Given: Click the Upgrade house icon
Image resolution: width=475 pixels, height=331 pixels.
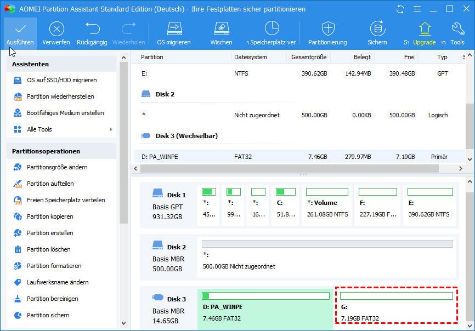Looking at the screenshot, I should (x=424, y=29).
